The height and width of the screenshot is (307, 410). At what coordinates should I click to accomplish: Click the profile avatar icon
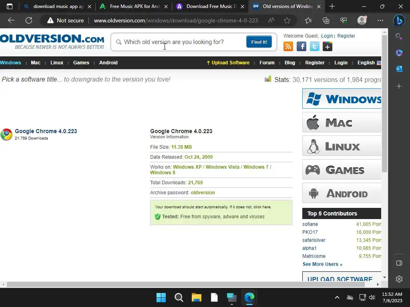coord(362,20)
